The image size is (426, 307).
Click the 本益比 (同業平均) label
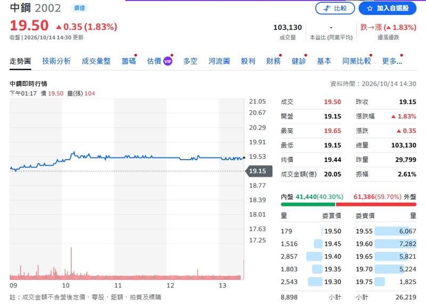[331, 37]
